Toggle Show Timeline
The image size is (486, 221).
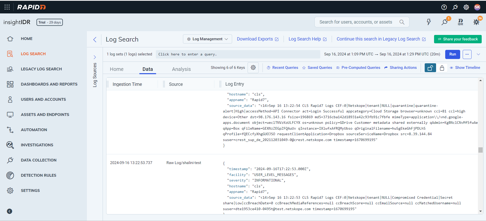click(465, 68)
